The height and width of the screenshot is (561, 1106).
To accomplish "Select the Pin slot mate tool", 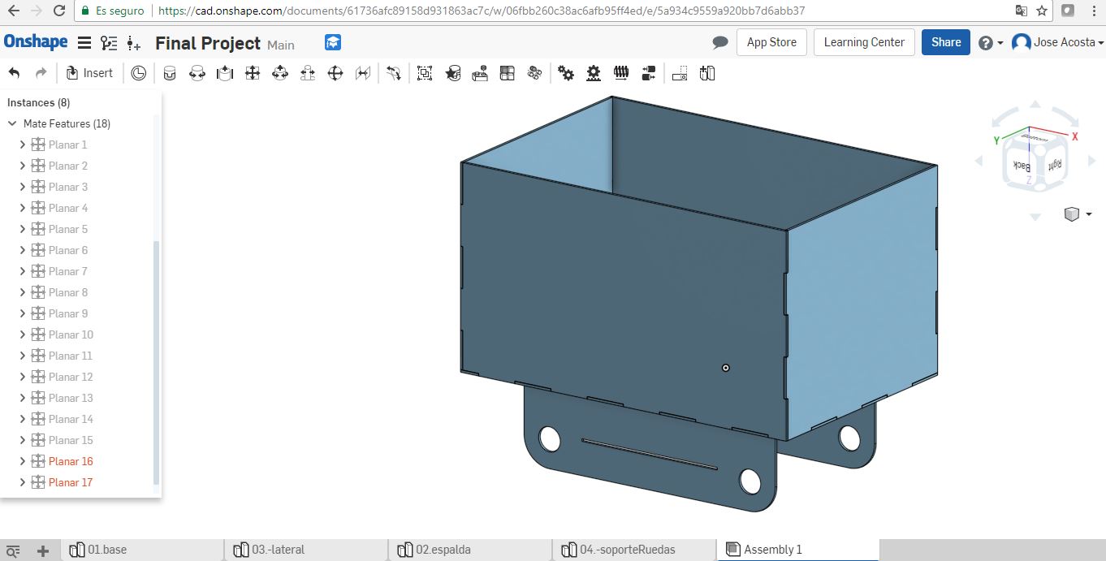I will pos(307,73).
